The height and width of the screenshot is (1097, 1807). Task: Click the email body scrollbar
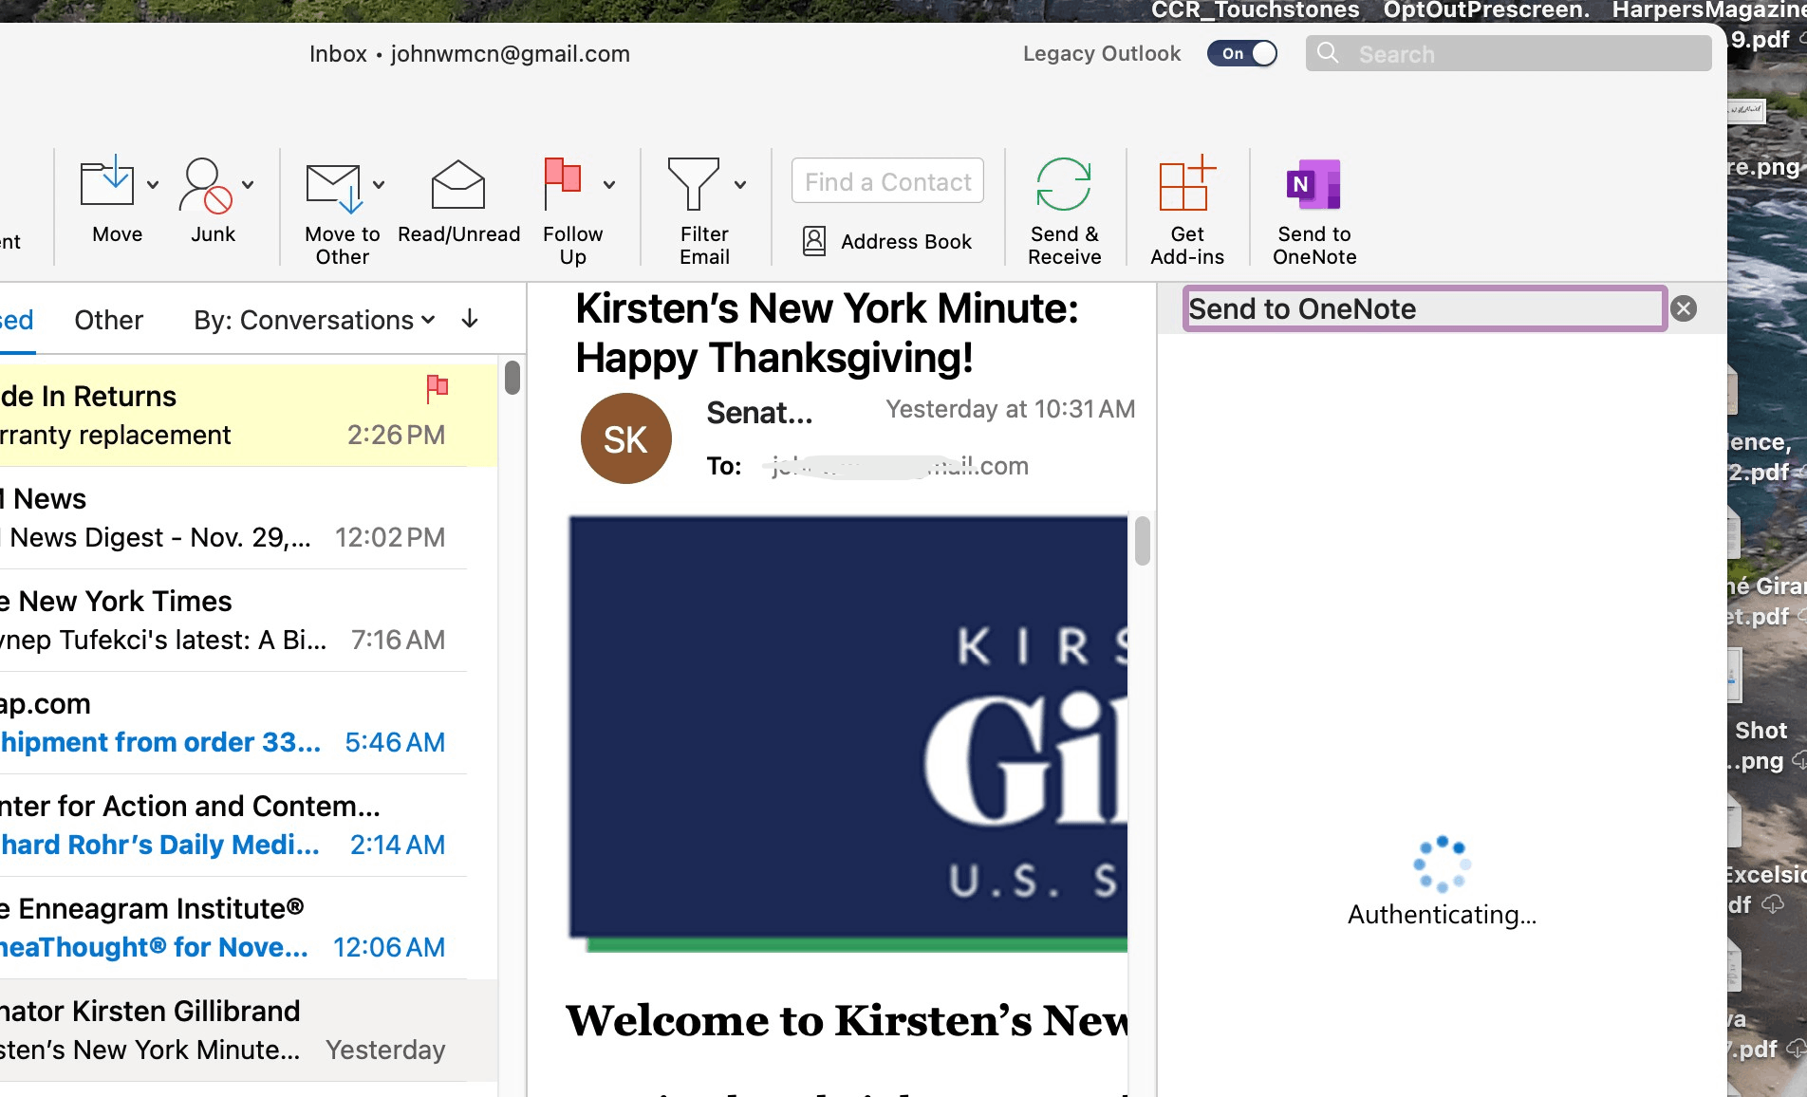tap(1143, 541)
